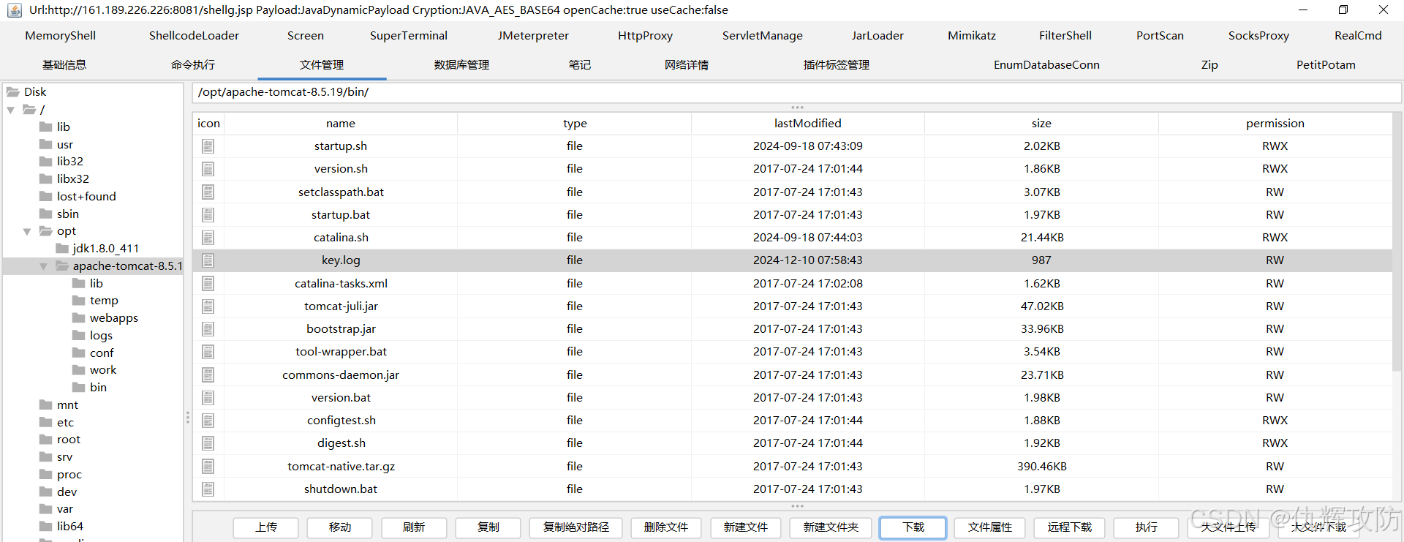This screenshot has width=1404, height=542.
Task: Click the 2024-12-10 07:58:43 date cell
Action: click(x=808, y=260)
